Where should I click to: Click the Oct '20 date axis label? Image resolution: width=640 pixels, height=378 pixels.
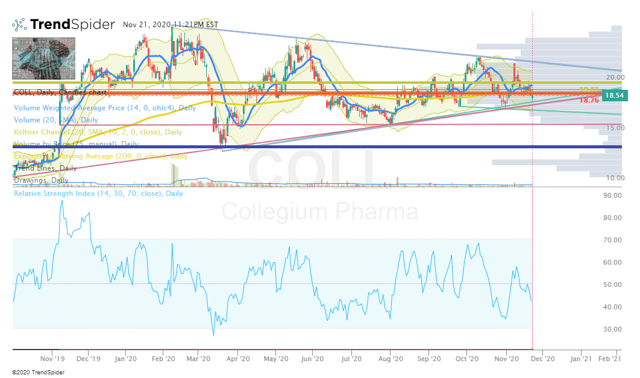coord(467,359)
